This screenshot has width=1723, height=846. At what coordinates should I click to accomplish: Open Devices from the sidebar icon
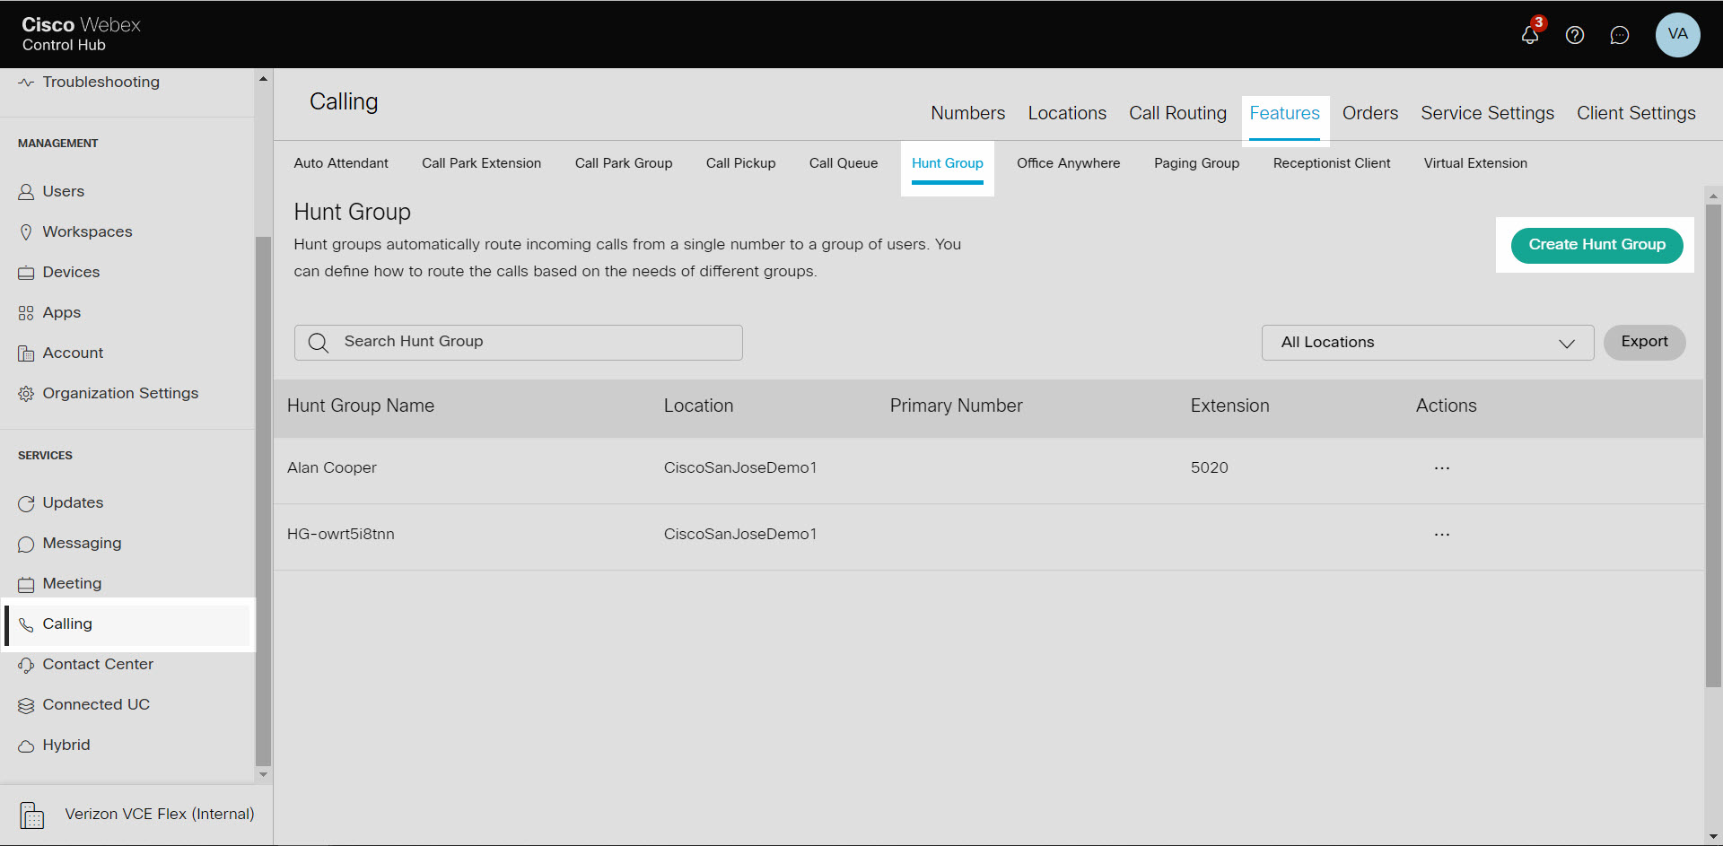point(27,272)
